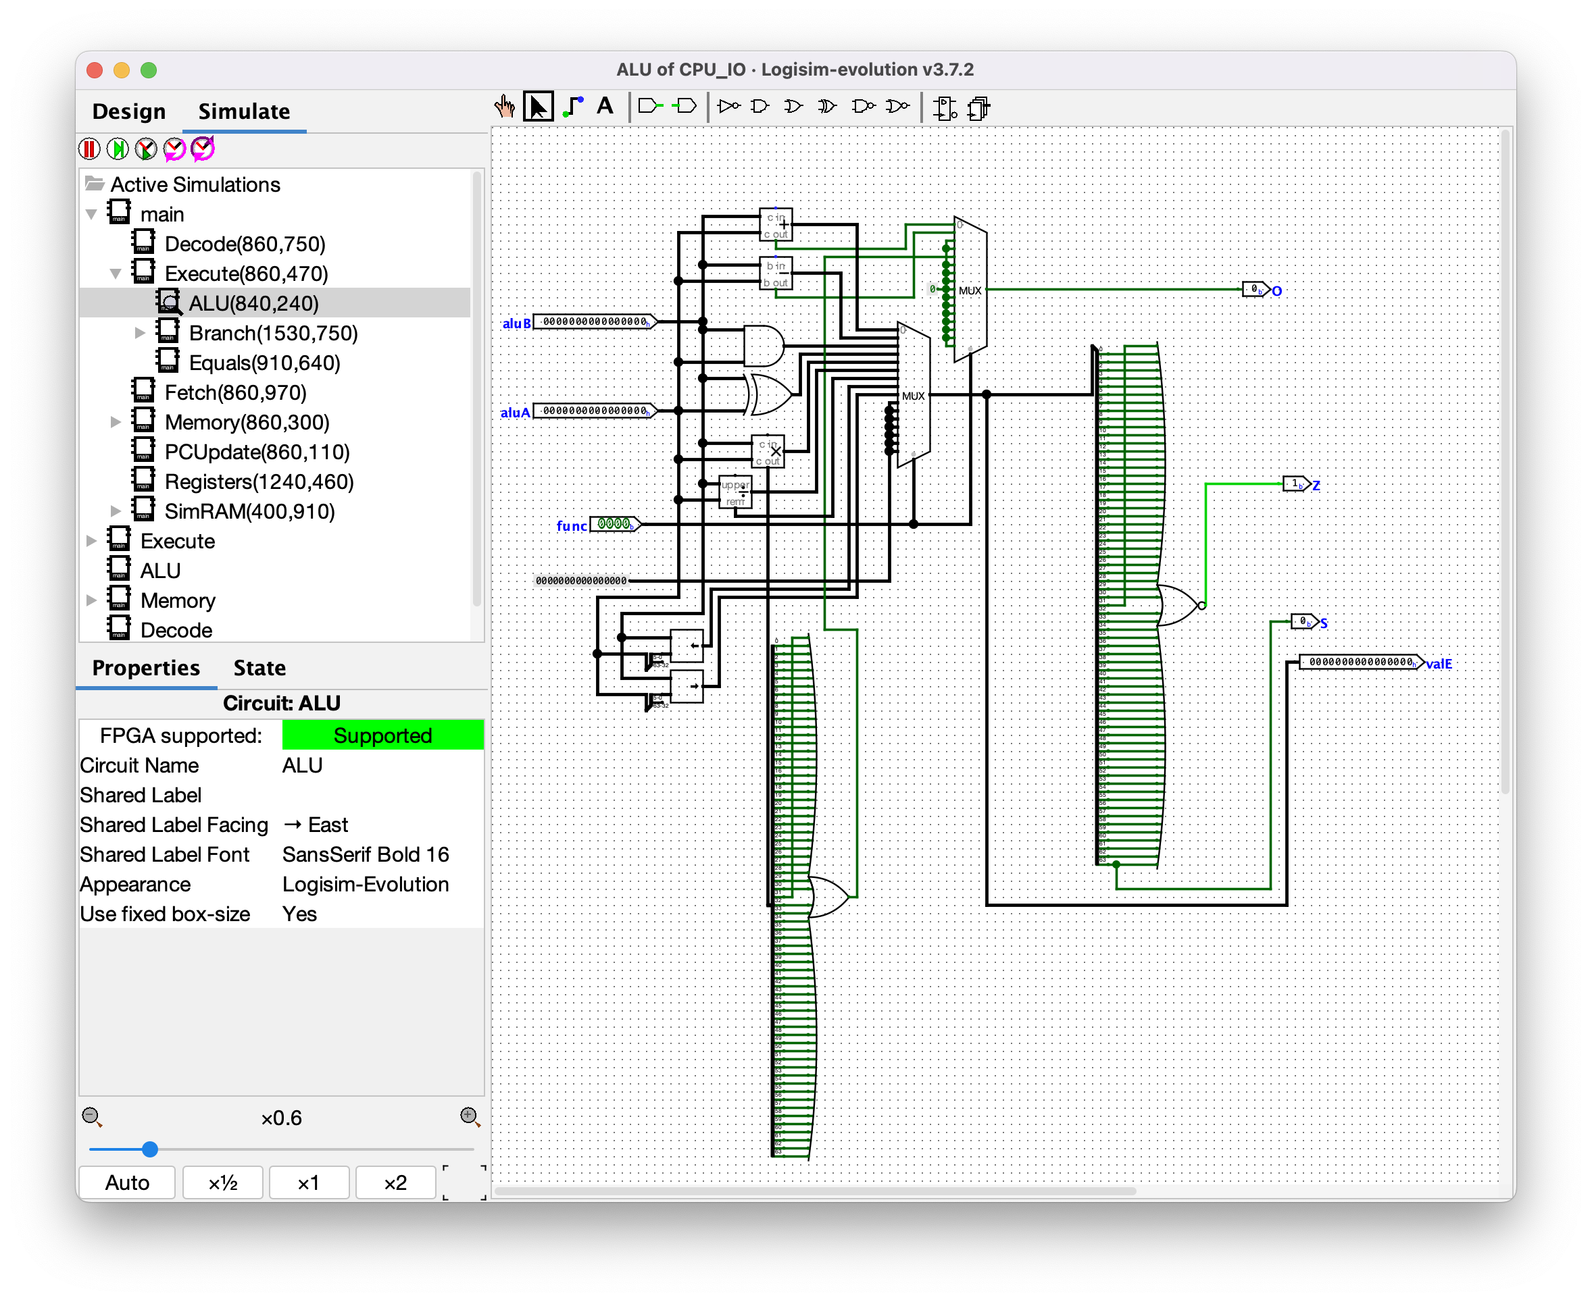Step the simulation once
Viewport: 1592px width, 1302px height.
(x=118, y=149)
